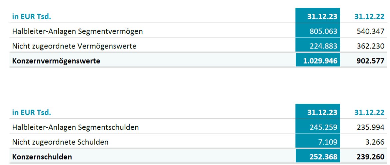Click the second table's in EUR Tsd. header
Image resolution: width=390 pixels, height=165 pixels.
pyautogui.click(x=32, y=113)
